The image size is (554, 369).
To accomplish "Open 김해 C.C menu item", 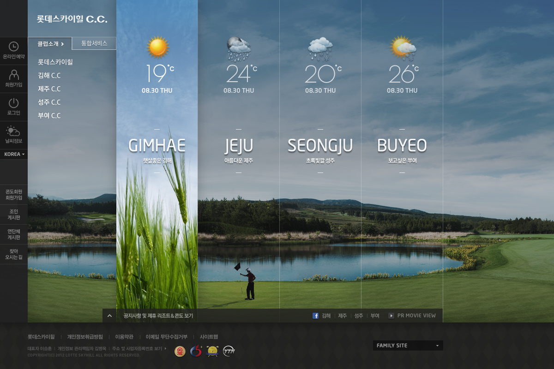I will (x=49, y=76).
